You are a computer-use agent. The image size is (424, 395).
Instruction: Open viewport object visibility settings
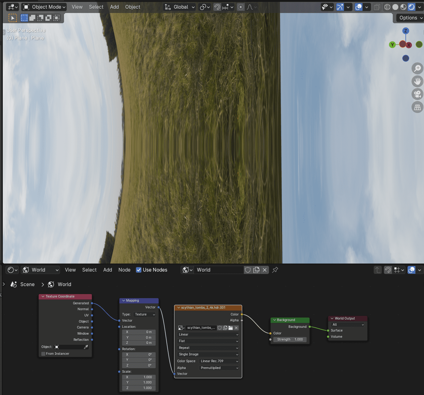(327, 7)
